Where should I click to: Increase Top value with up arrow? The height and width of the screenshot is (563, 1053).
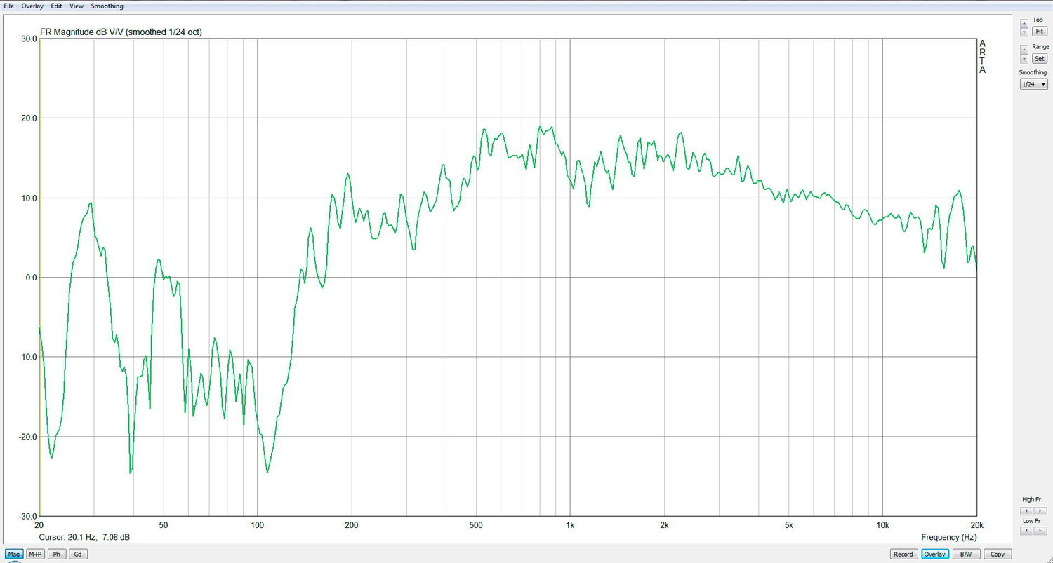tap(1024, 23)
